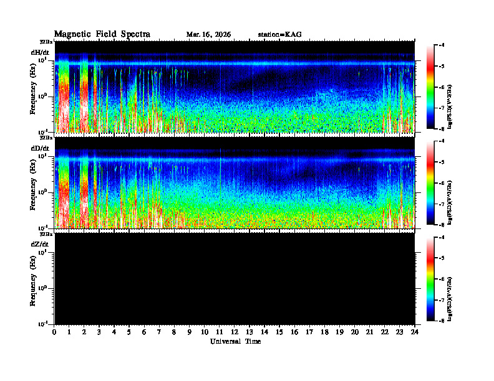Click hour "3" on the time axis
The width and height of the screenshot is (494, 381).
(99, 332)
